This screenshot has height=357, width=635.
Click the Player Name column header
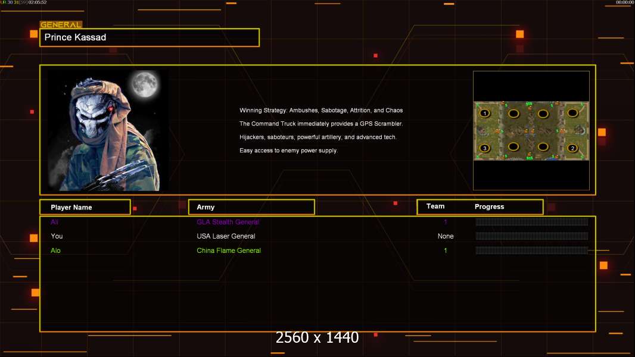click(x=85, y=207)
